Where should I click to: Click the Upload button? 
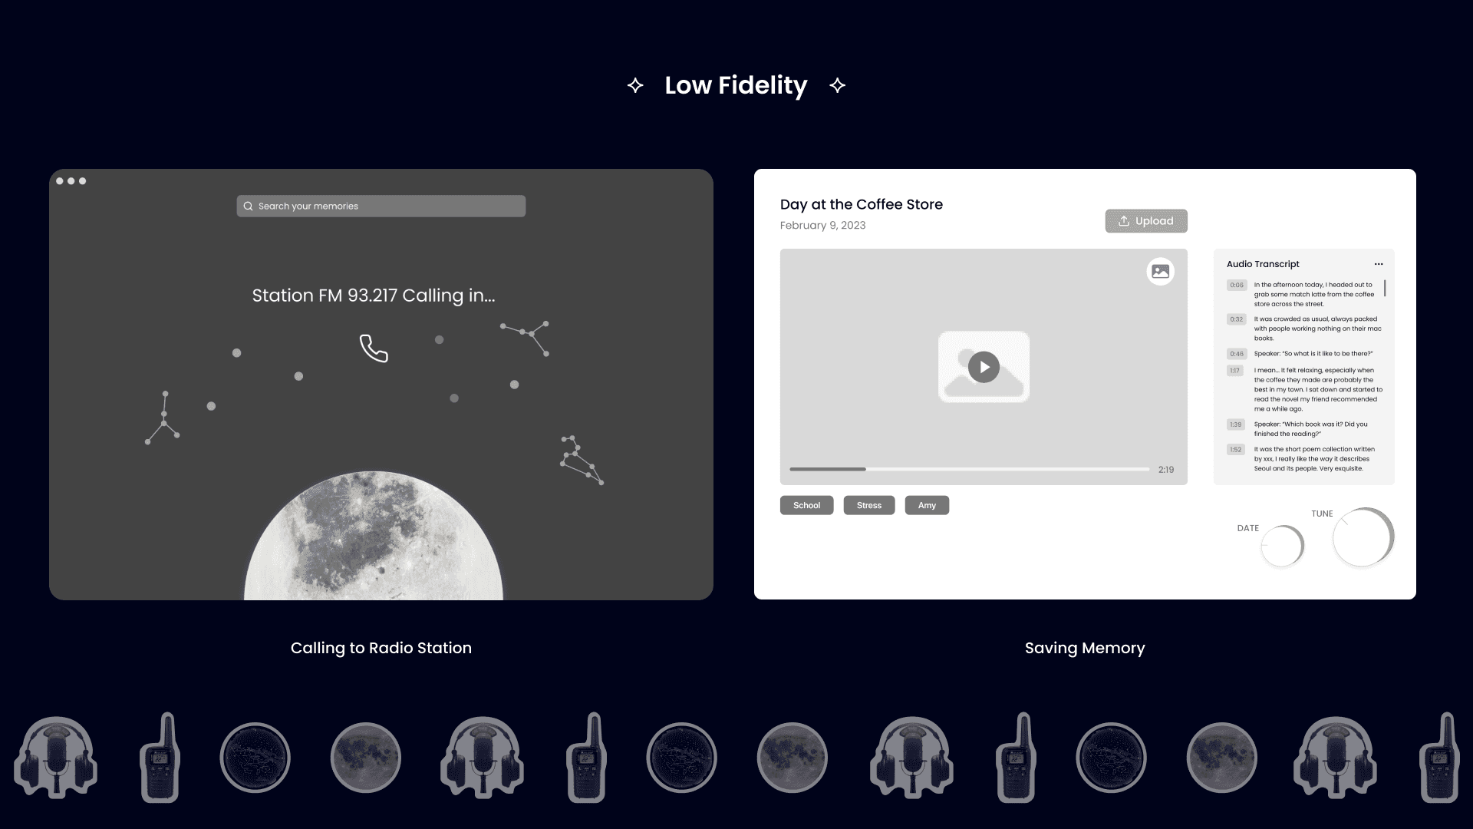[1146, 221]
